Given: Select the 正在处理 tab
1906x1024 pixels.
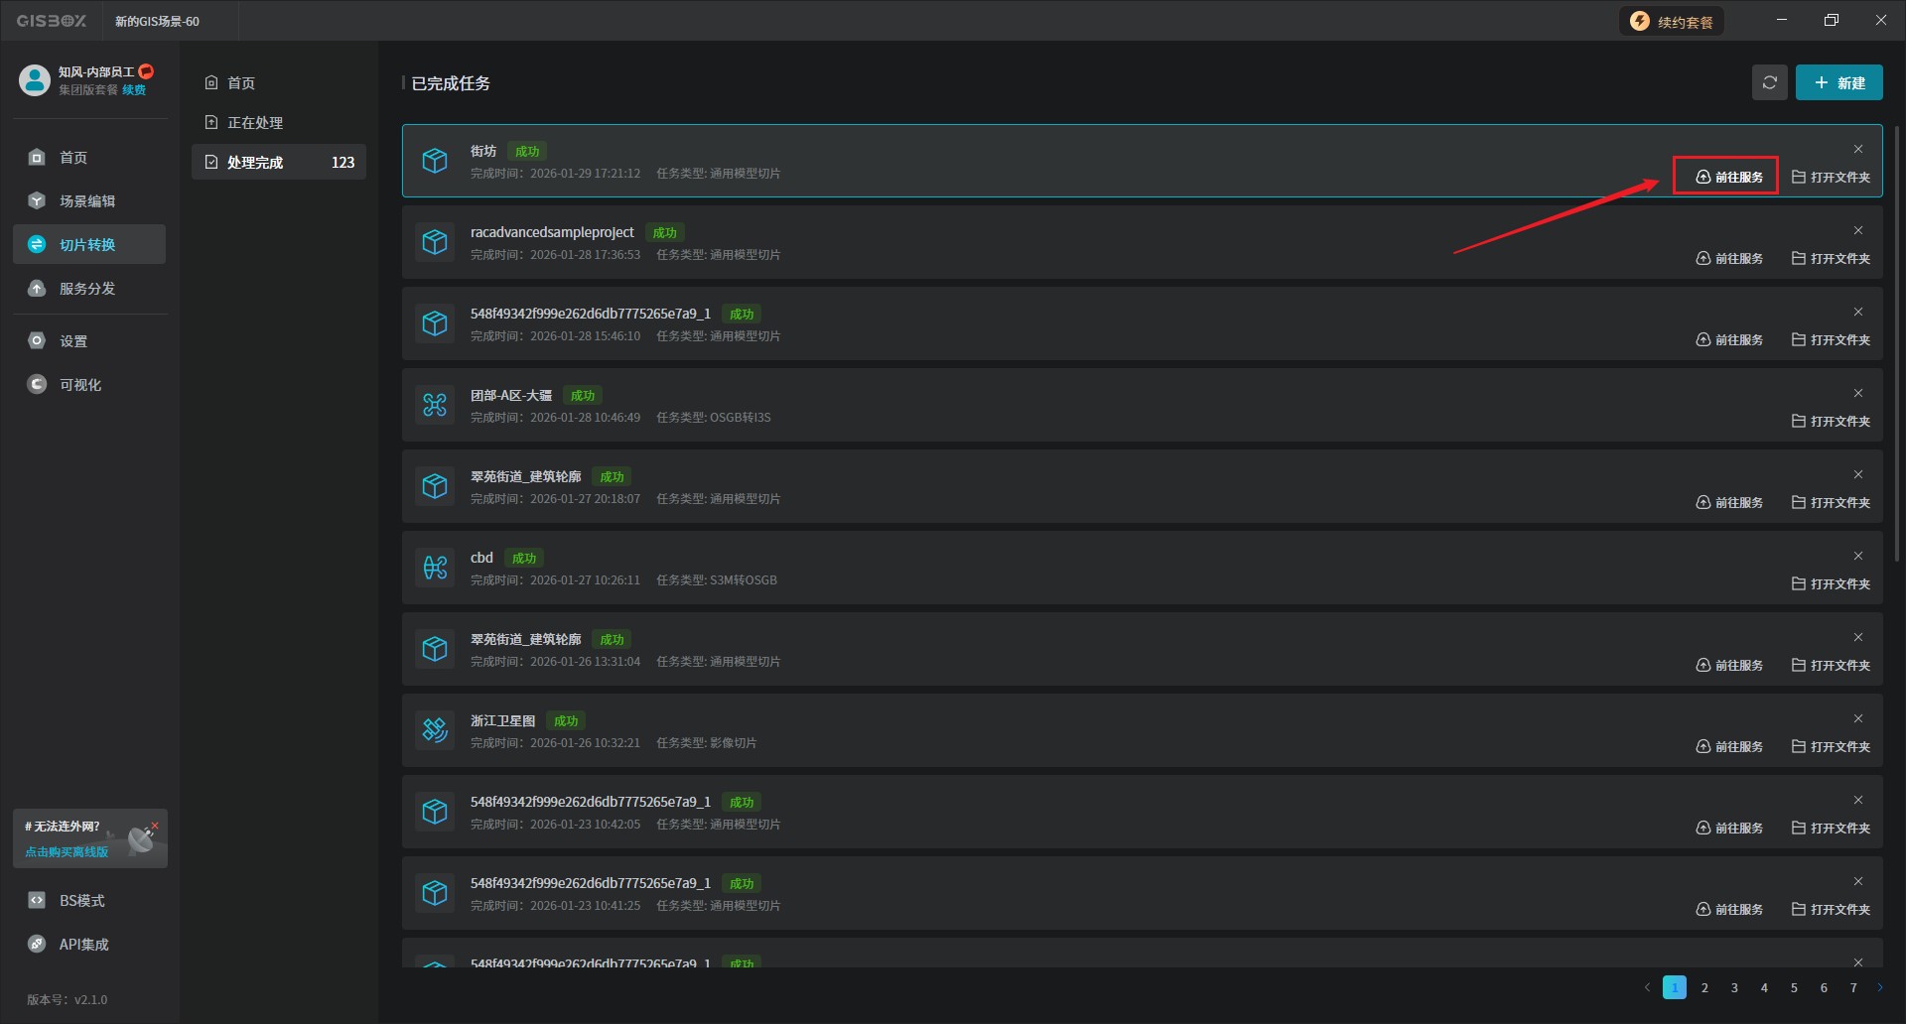Looking at the screenshot, I should point(255,123).
